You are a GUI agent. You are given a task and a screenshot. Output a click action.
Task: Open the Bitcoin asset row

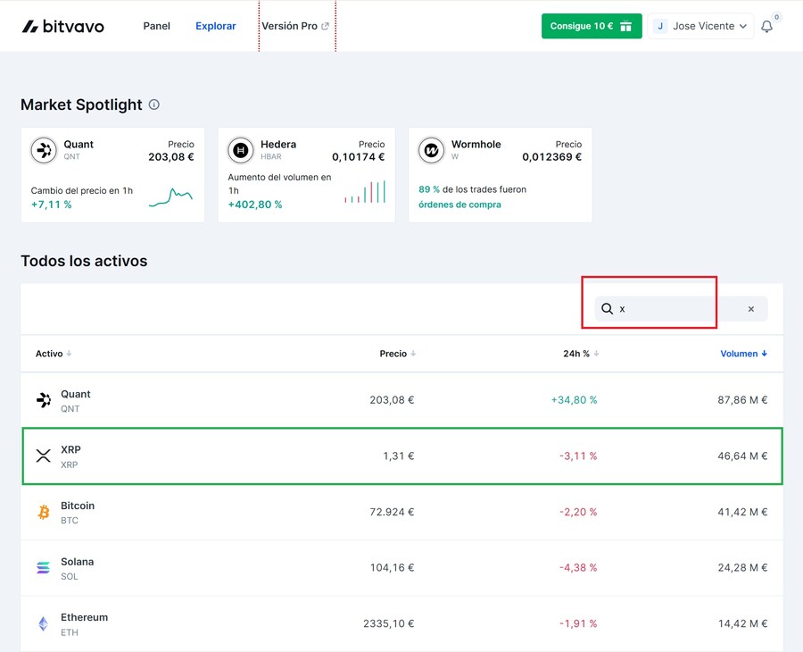(402, 512)
